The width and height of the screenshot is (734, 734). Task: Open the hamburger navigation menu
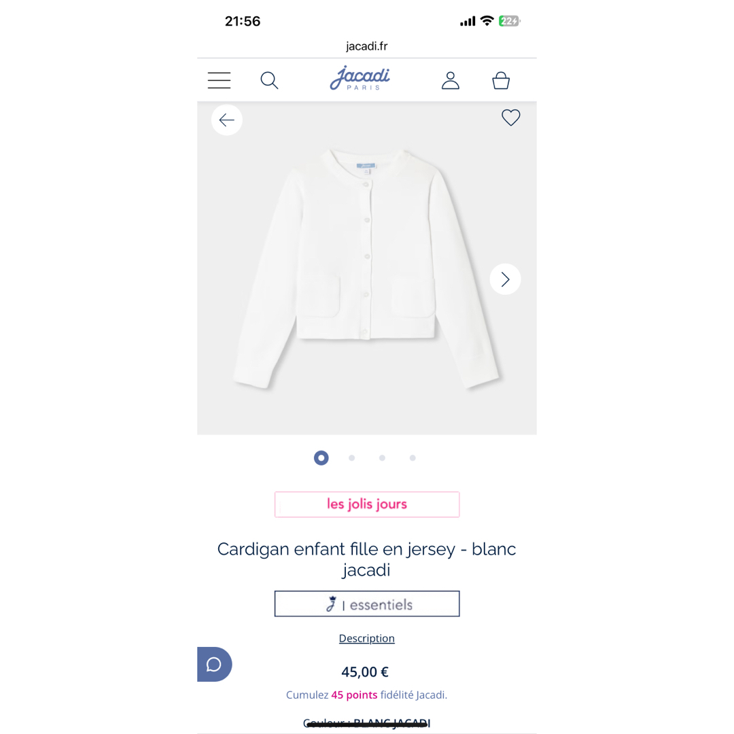click(x=219, y=80)
